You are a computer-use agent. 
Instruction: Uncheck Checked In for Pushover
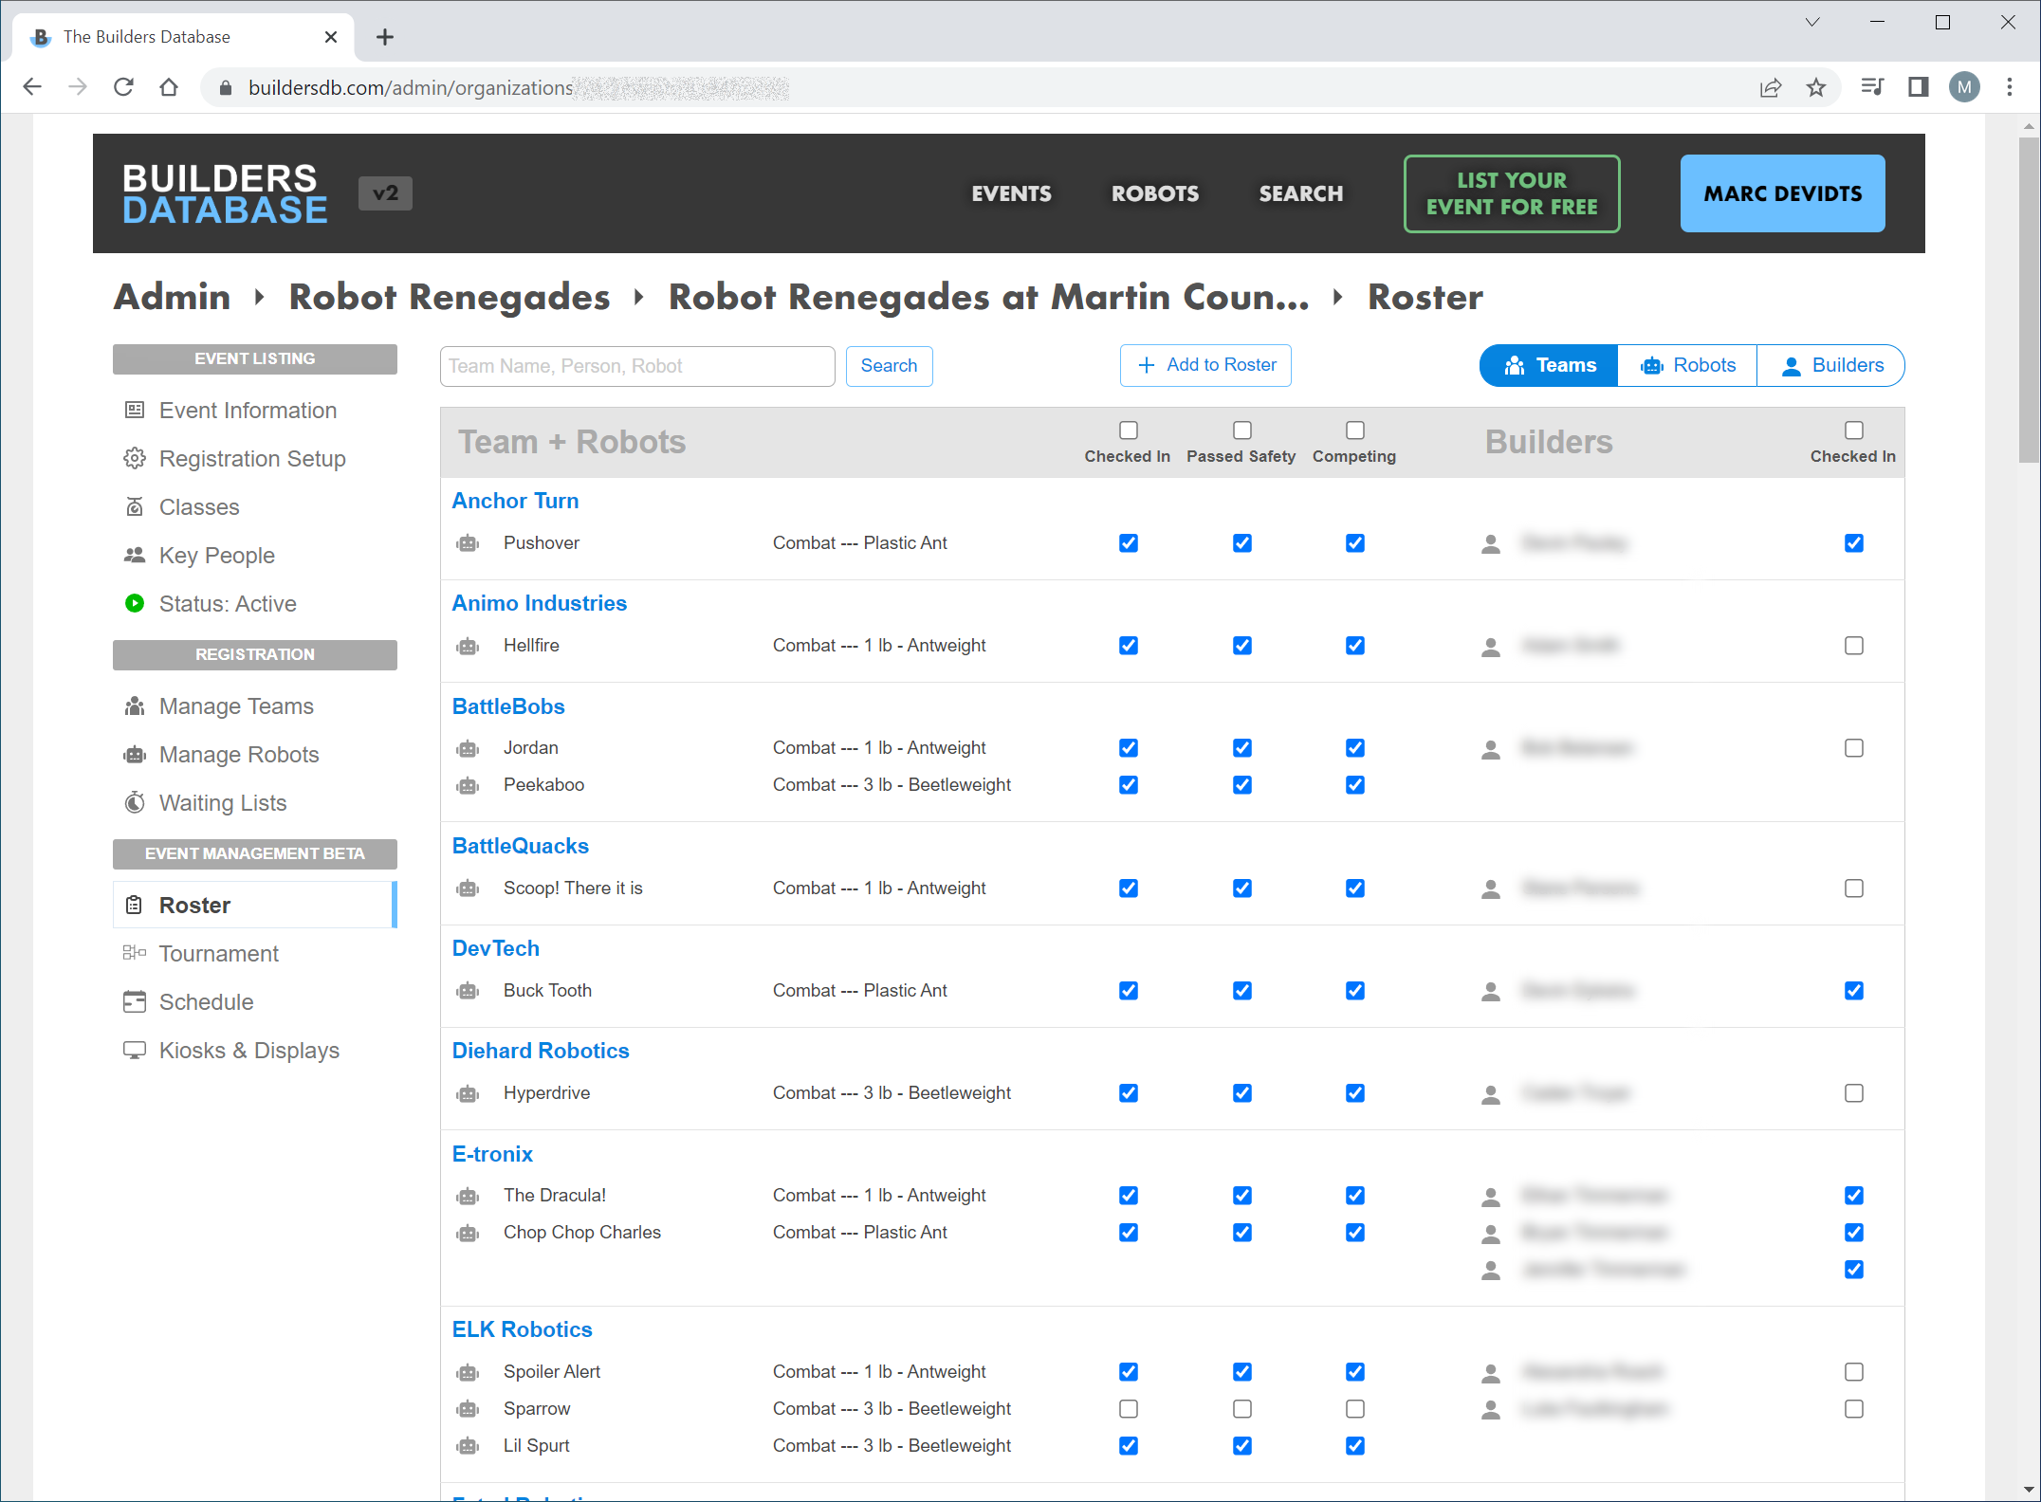pos(1129,543)
